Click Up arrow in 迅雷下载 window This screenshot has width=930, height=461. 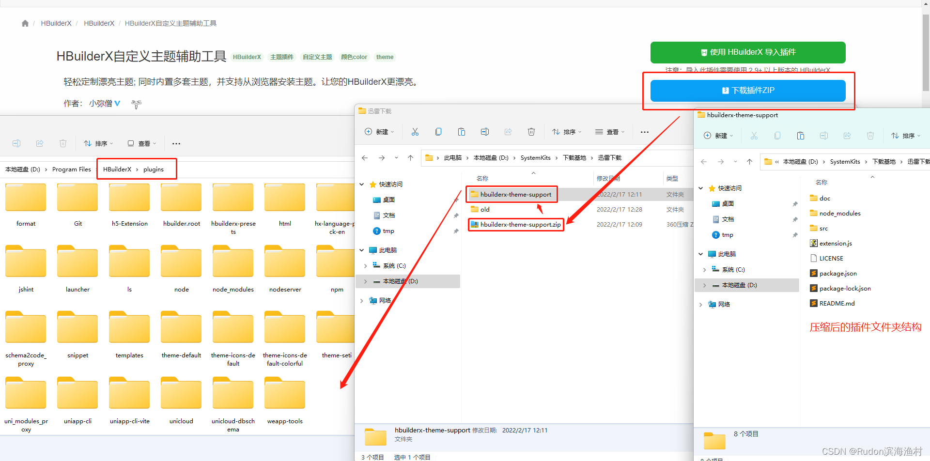point(410,158)
